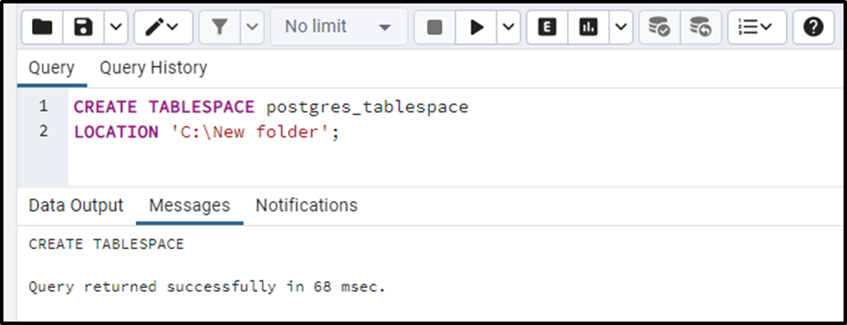This screenshot has width=847, height=325.
Task: Execute the query with the play button
Action: (x=476, y=27)
